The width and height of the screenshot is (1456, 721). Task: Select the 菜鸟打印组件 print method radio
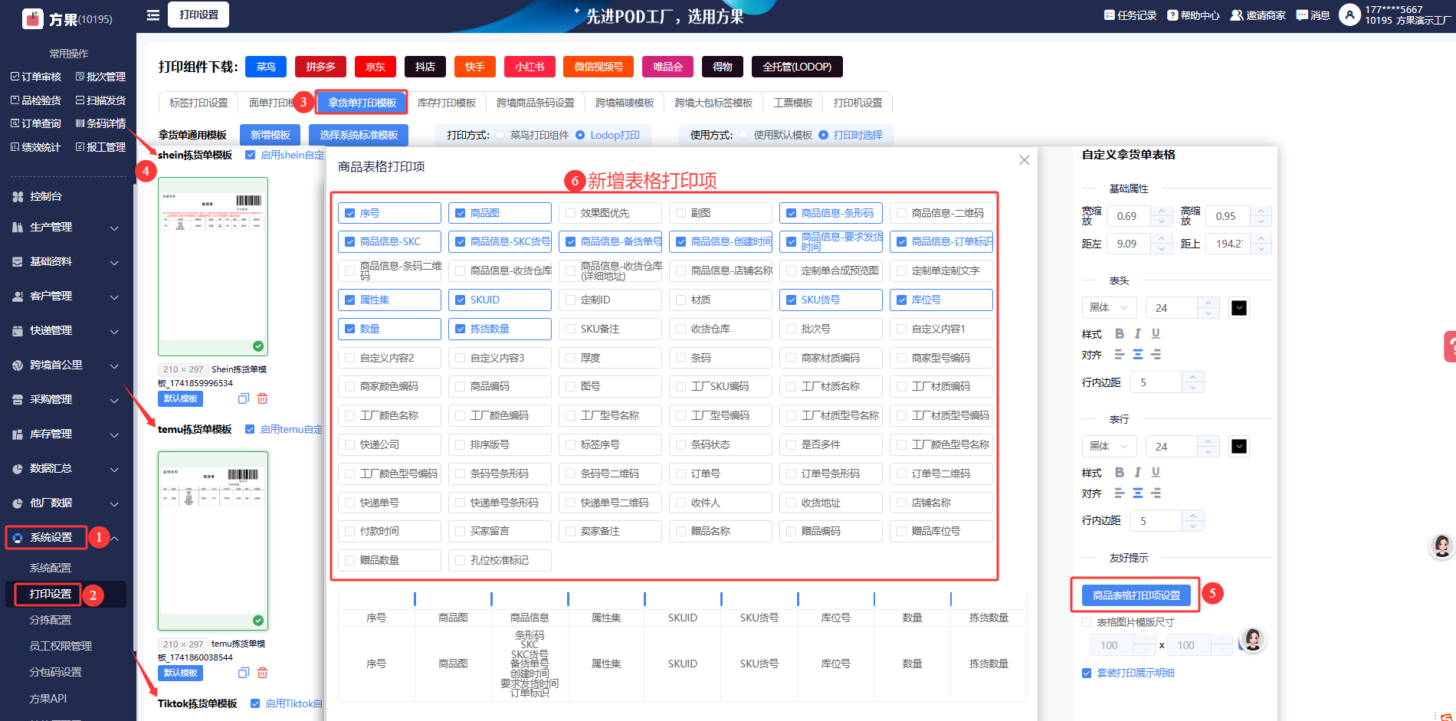coord(500,135)
